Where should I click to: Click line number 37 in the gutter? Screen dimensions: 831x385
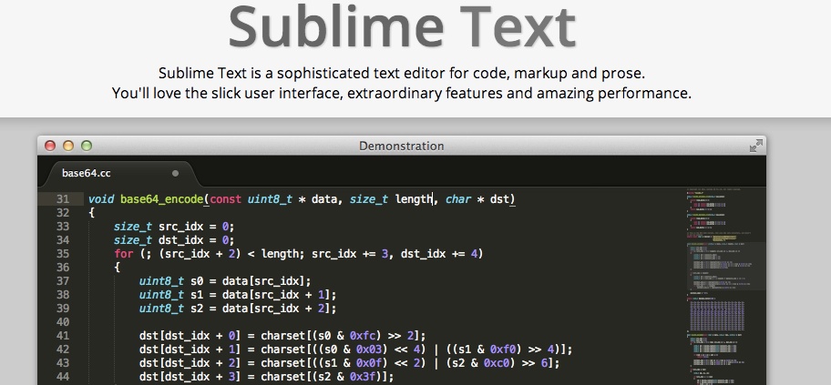point(63,281)
